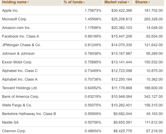166x134 pixels.
Task: Click the $15,447,206 market value
Action: tap(122, 36)
